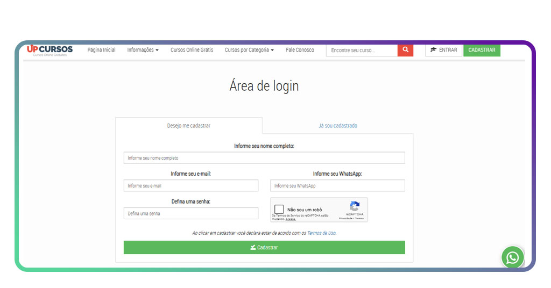This screenshot has width=551, height=288.
Task: Click the green CADASTRAR header button
Action: click(x=482, y=50)
